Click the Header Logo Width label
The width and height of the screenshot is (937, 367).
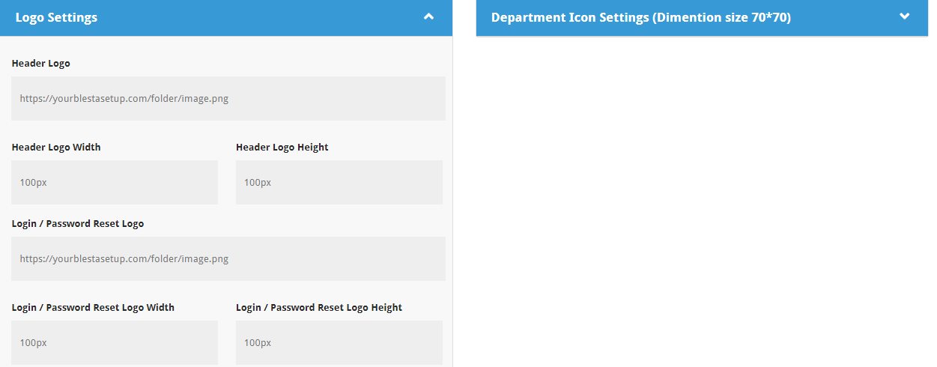[56, 148]
